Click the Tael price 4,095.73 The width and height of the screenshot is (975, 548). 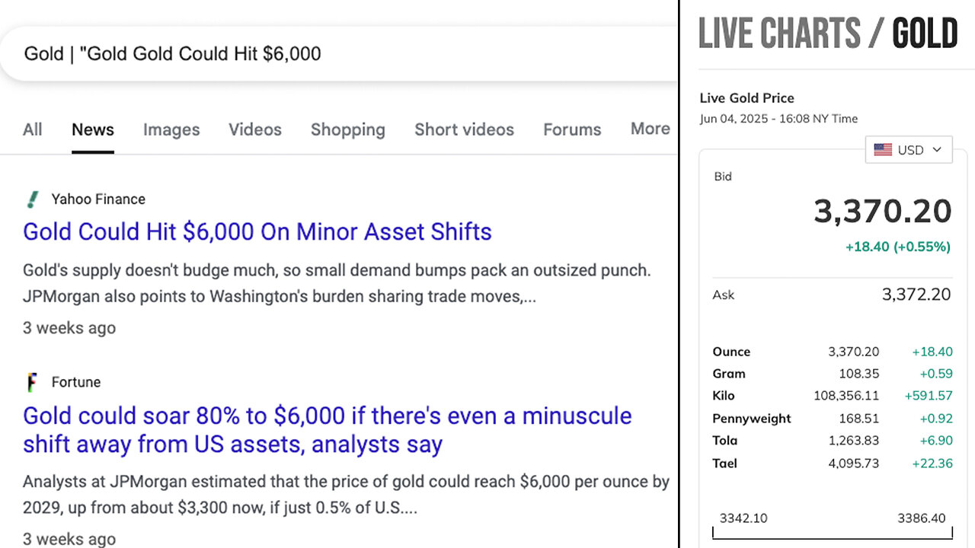854,464
